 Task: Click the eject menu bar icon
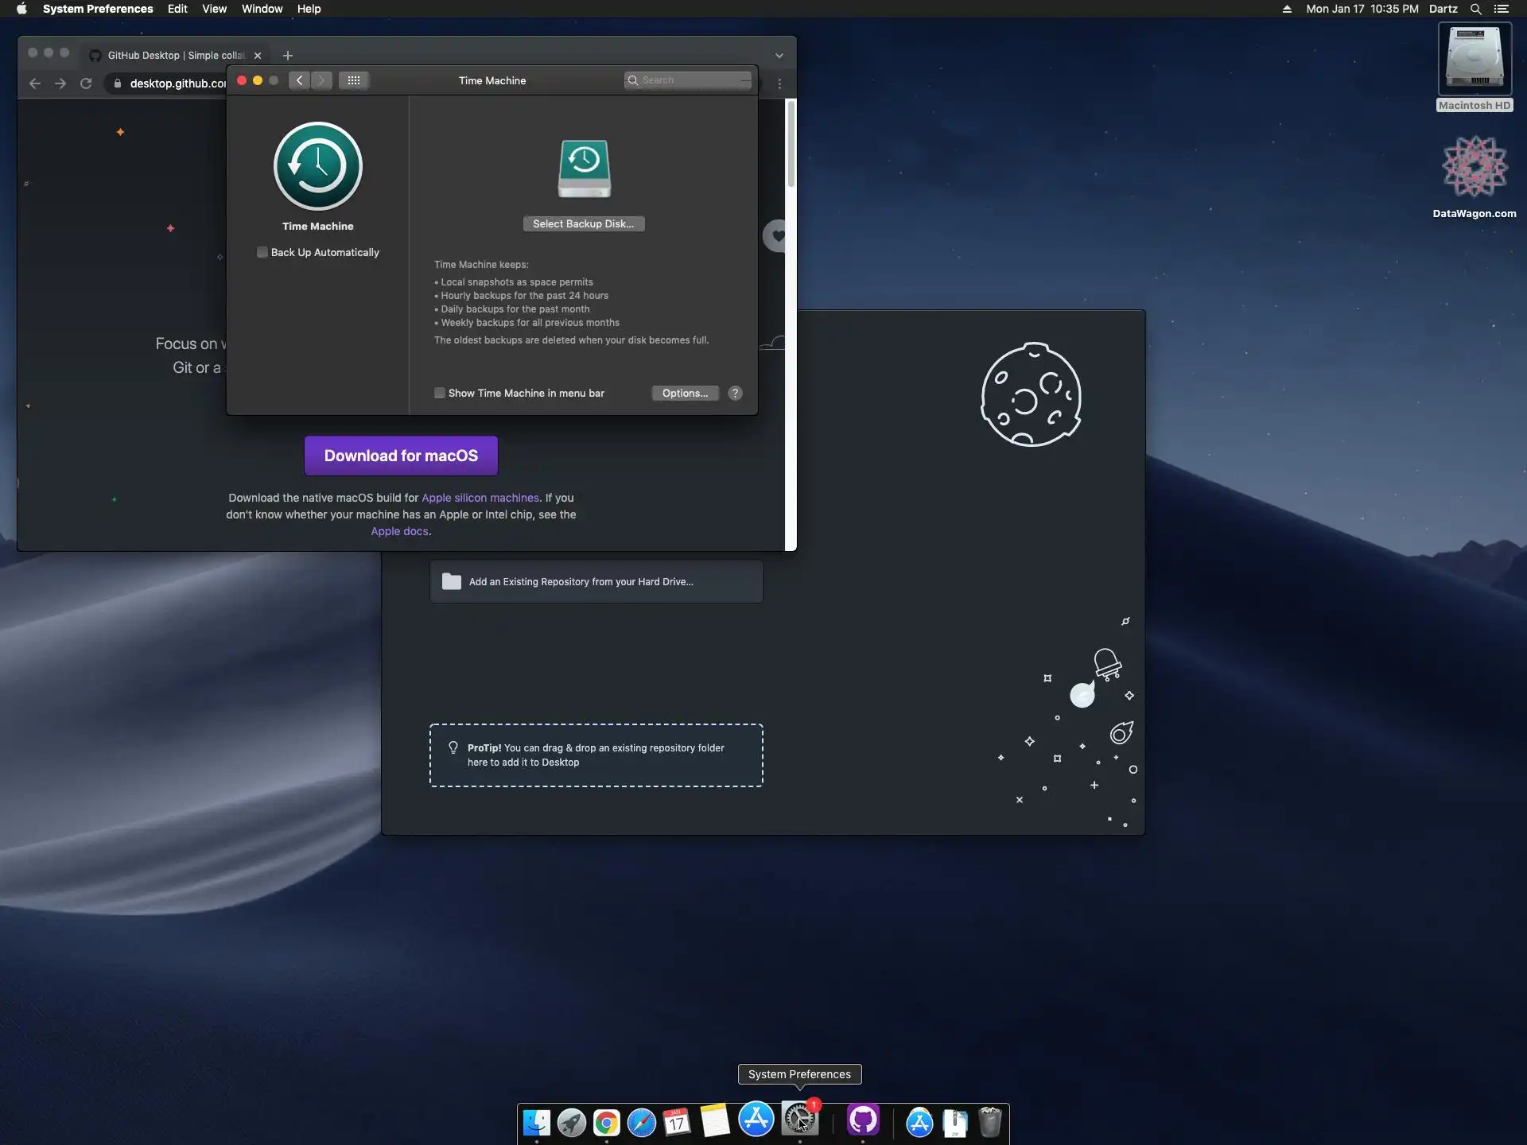[1287, 9]
